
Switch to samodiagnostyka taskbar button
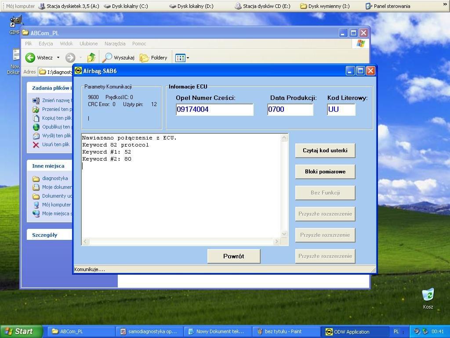click(150, 332)
